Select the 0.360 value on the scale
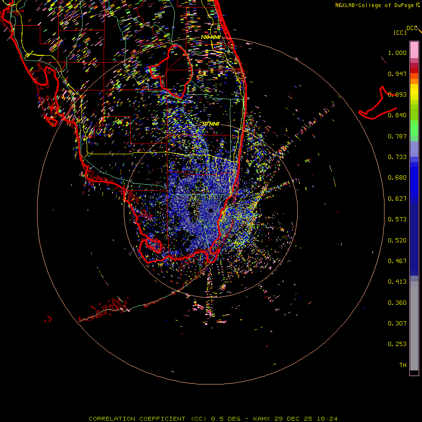 coord(397,303)
